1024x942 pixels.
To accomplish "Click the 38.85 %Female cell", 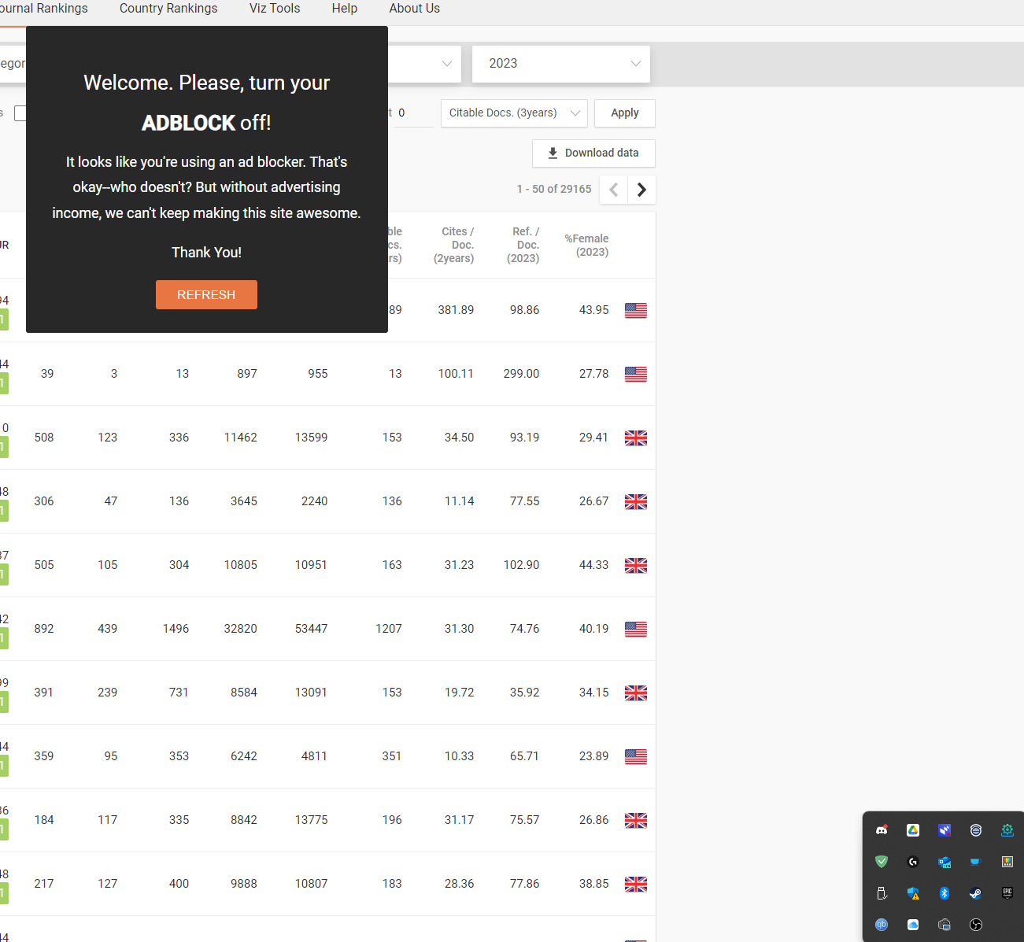I will click(x=594, y=884).
